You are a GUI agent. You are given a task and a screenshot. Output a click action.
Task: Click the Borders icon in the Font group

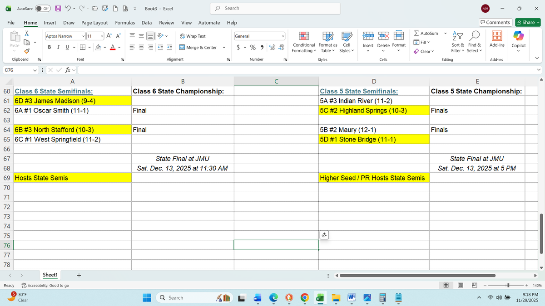tap(83, 47)
